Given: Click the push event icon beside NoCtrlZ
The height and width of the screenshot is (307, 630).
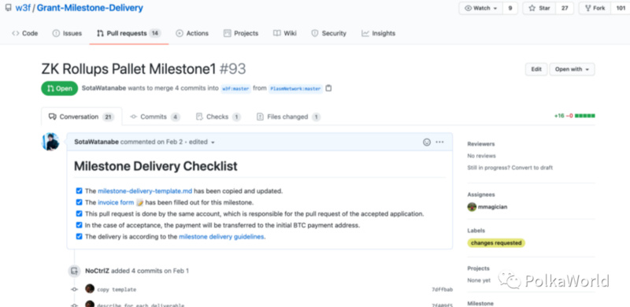Looking at the screenshot, I should coord(74,271).
